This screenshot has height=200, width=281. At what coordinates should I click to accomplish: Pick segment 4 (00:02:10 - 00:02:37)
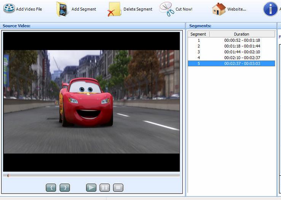tap(231, 58)
